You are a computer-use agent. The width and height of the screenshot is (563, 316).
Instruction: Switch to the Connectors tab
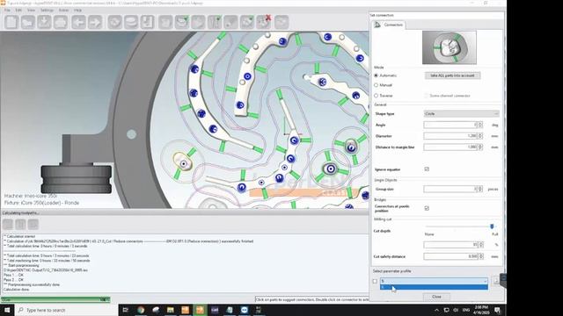pos(389,25)
